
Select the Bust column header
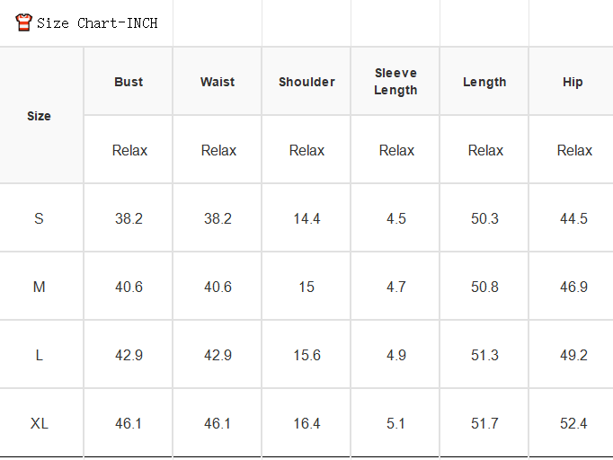click(129, 82)
